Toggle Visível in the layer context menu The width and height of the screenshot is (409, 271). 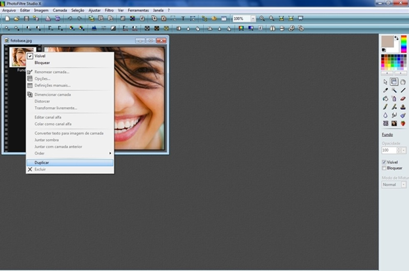point(40,56)
